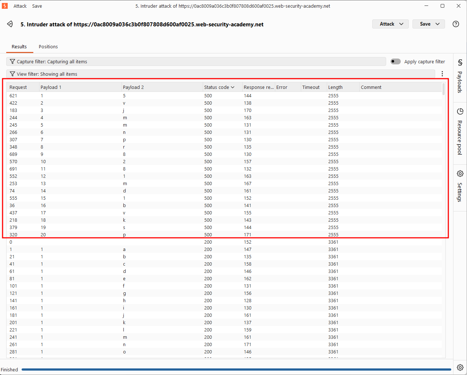Select request 241 row
Screen dimensions: 467x375
(x=224, y=337)
